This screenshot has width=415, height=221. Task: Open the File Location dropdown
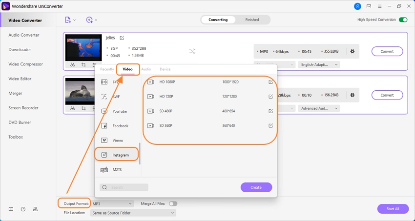coord(133,213)
